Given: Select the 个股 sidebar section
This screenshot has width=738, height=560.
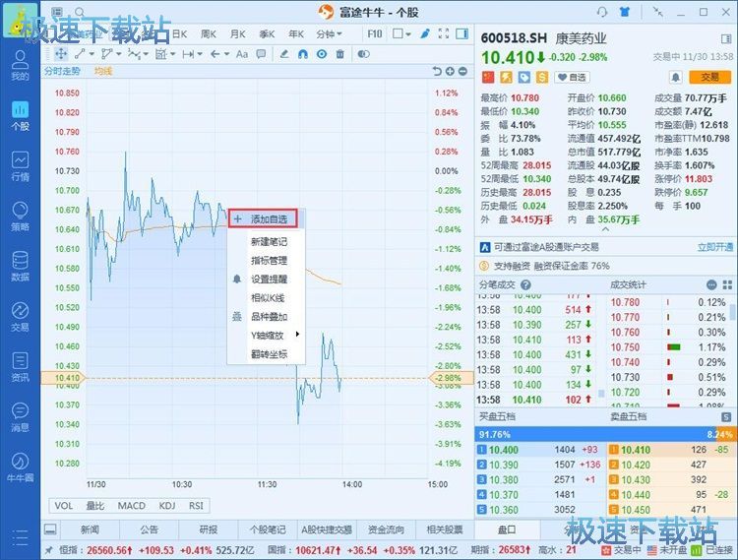Looking at the screenshot, I should point(20,116).
